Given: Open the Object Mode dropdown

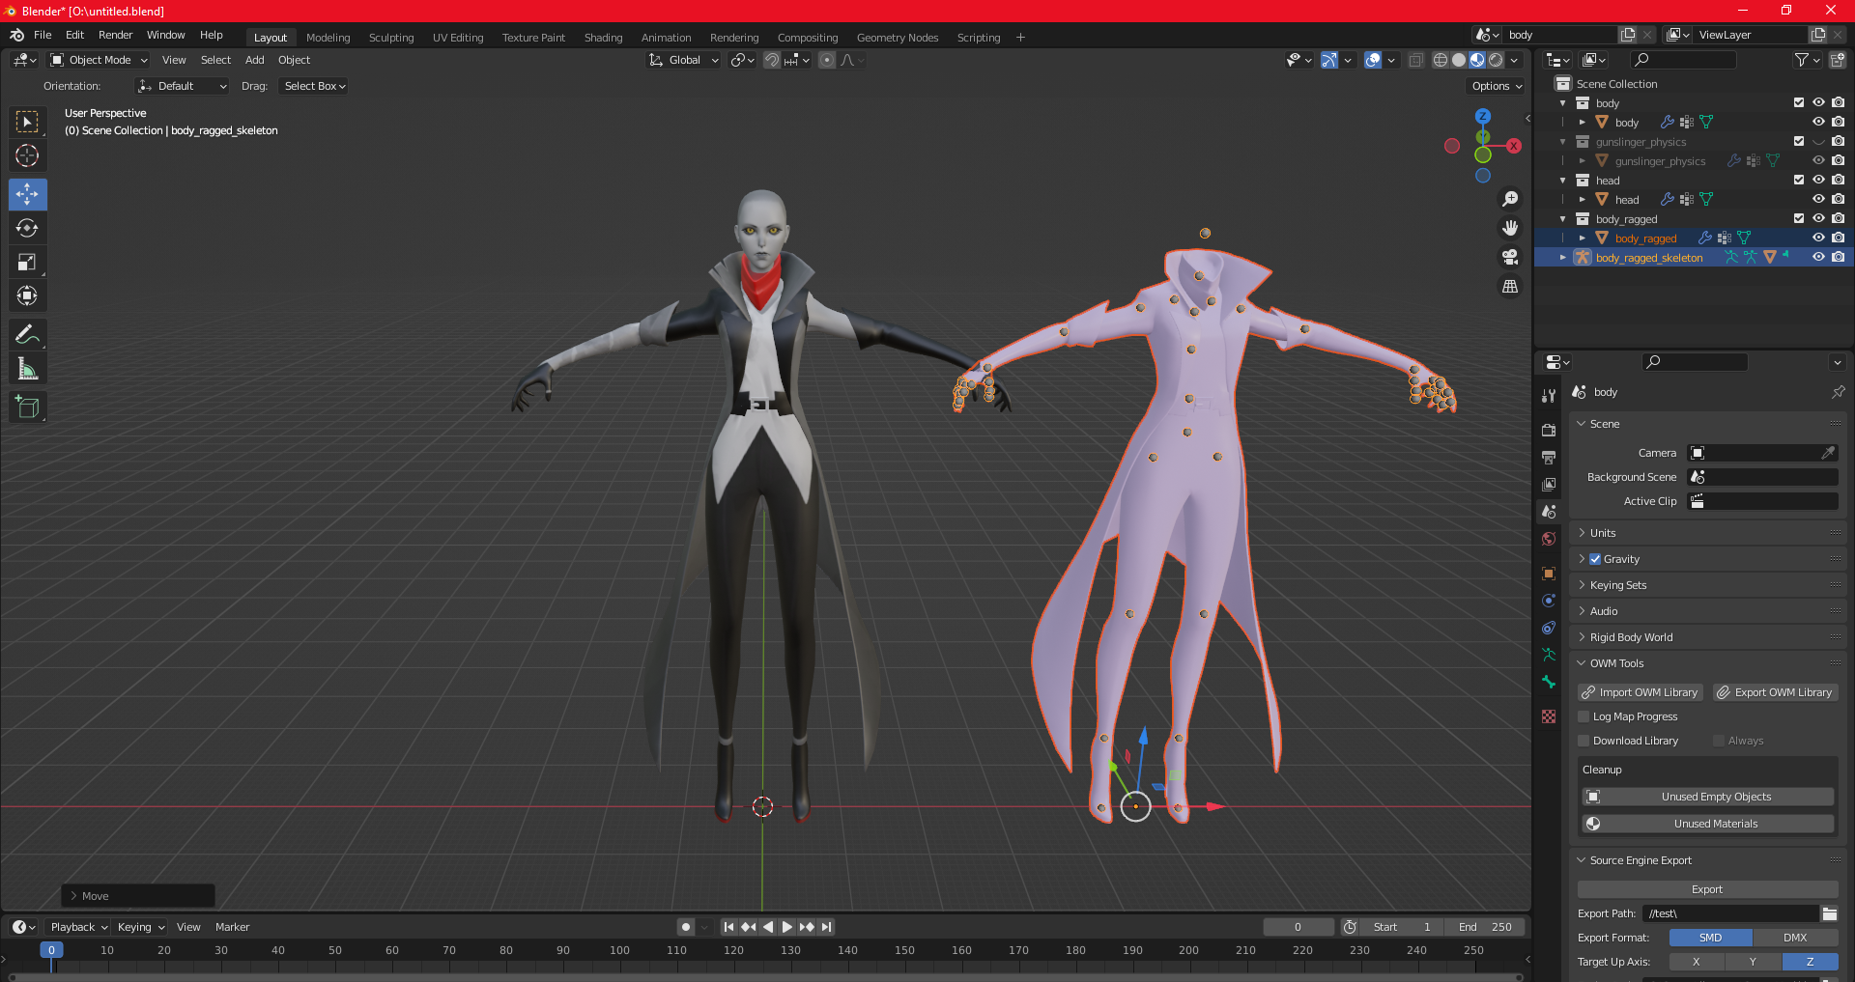Looking at the screenshot, I should (99, 60).
